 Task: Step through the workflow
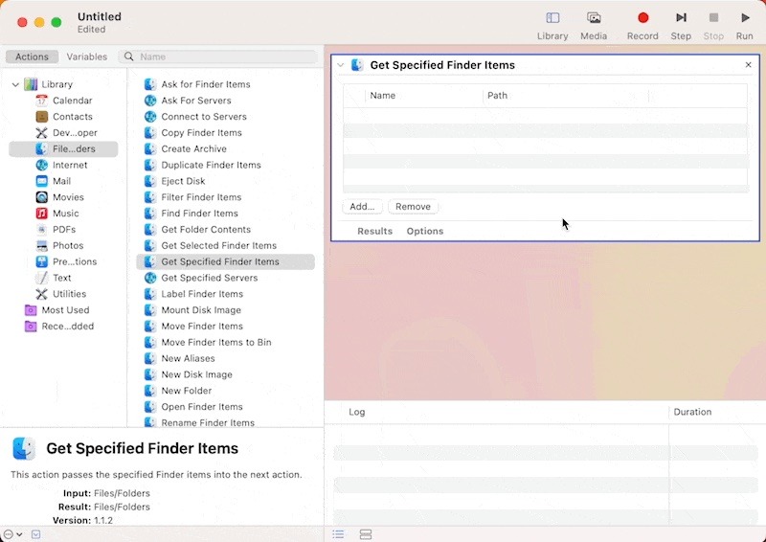point(681,26)
